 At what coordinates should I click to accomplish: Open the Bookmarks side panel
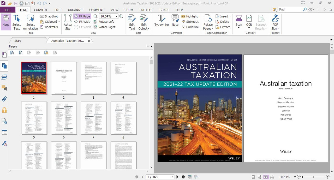[x=4, y=55]
